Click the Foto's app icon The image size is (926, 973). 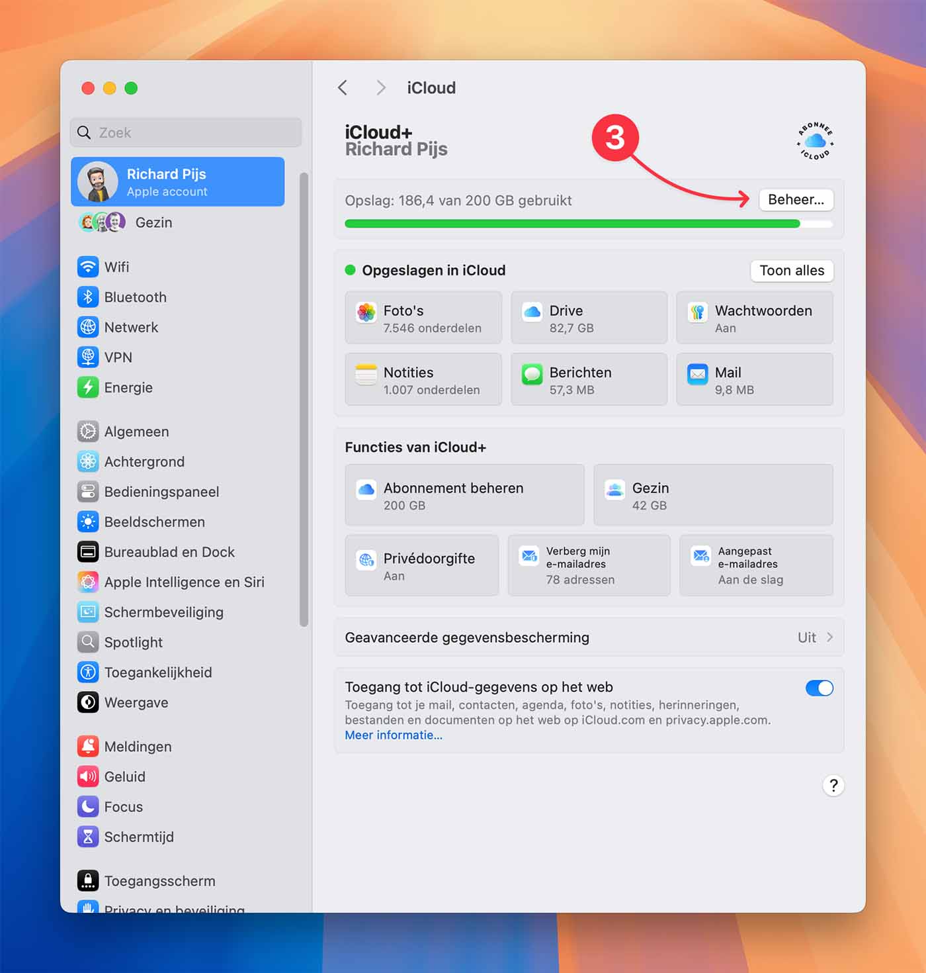(x=366, y=312)
